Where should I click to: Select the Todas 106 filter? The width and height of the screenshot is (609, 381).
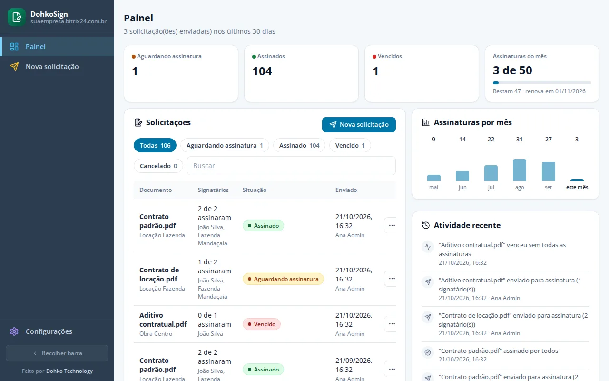click(155, 145)
